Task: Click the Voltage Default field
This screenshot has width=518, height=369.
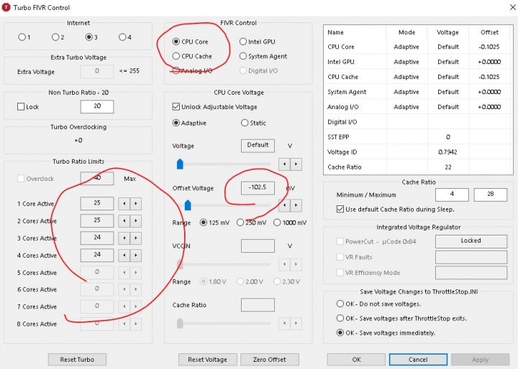Action: coord(258,146)
